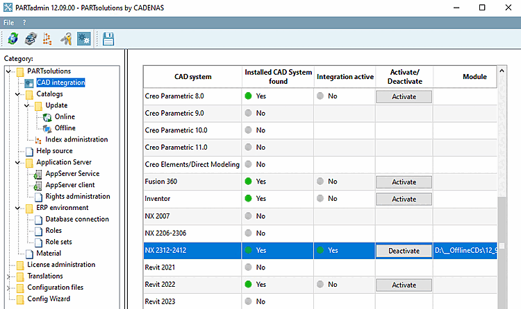Image resolution: width=521 pixels, height=309 pixels.
Task: Activate the Fusion 360 integration
Action: [404, 182]
